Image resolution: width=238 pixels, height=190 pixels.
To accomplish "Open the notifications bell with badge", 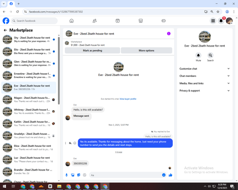I will pos(221,21).
